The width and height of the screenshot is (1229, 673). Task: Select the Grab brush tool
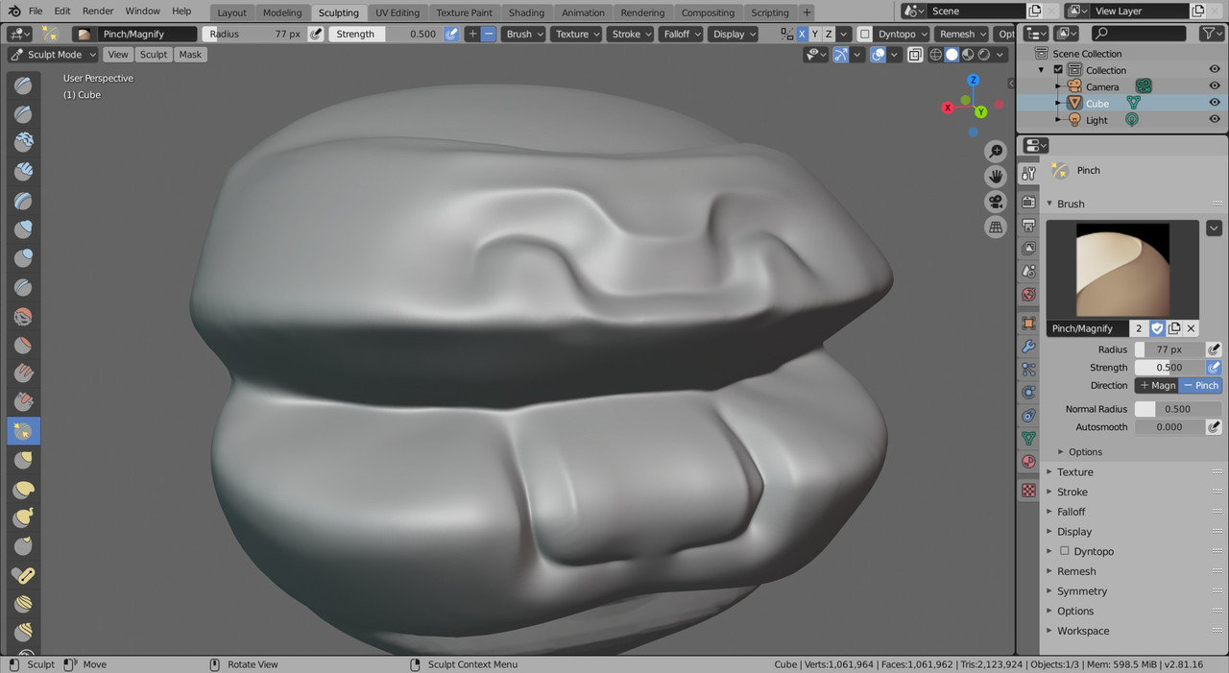23,460
